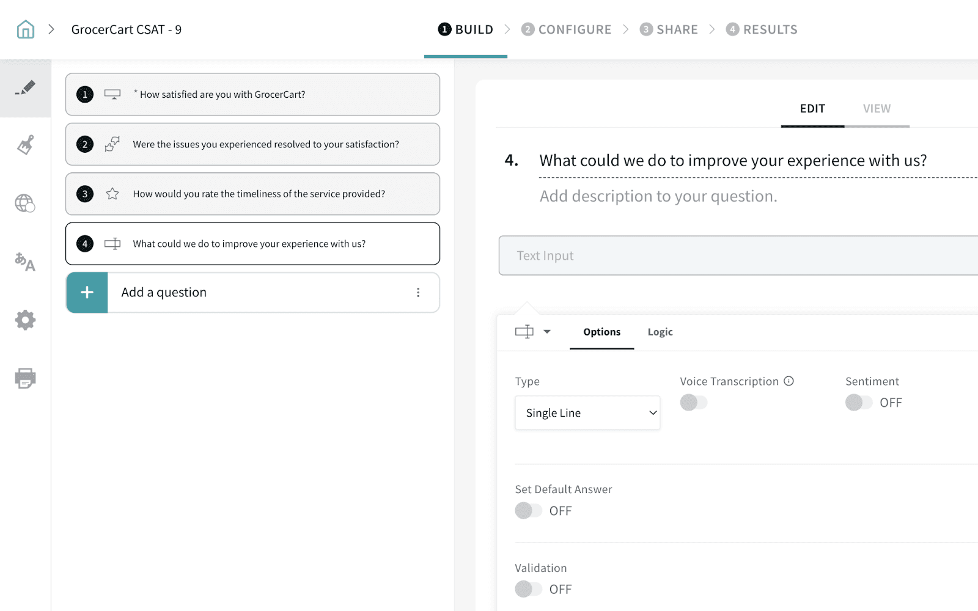
Task: Click the home icon in breadcrumb
Action: (x=25, y=29)
